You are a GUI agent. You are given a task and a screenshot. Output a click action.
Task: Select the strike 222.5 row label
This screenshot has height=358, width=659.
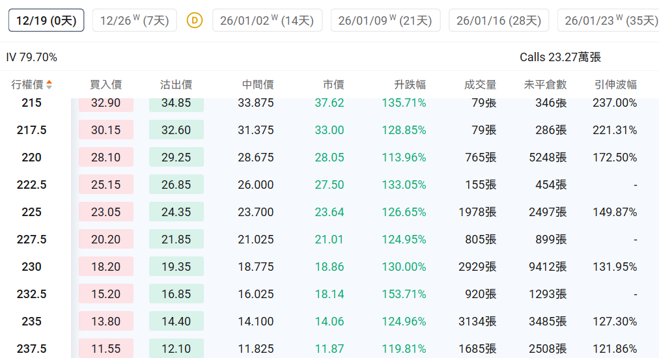pos(31,185)
